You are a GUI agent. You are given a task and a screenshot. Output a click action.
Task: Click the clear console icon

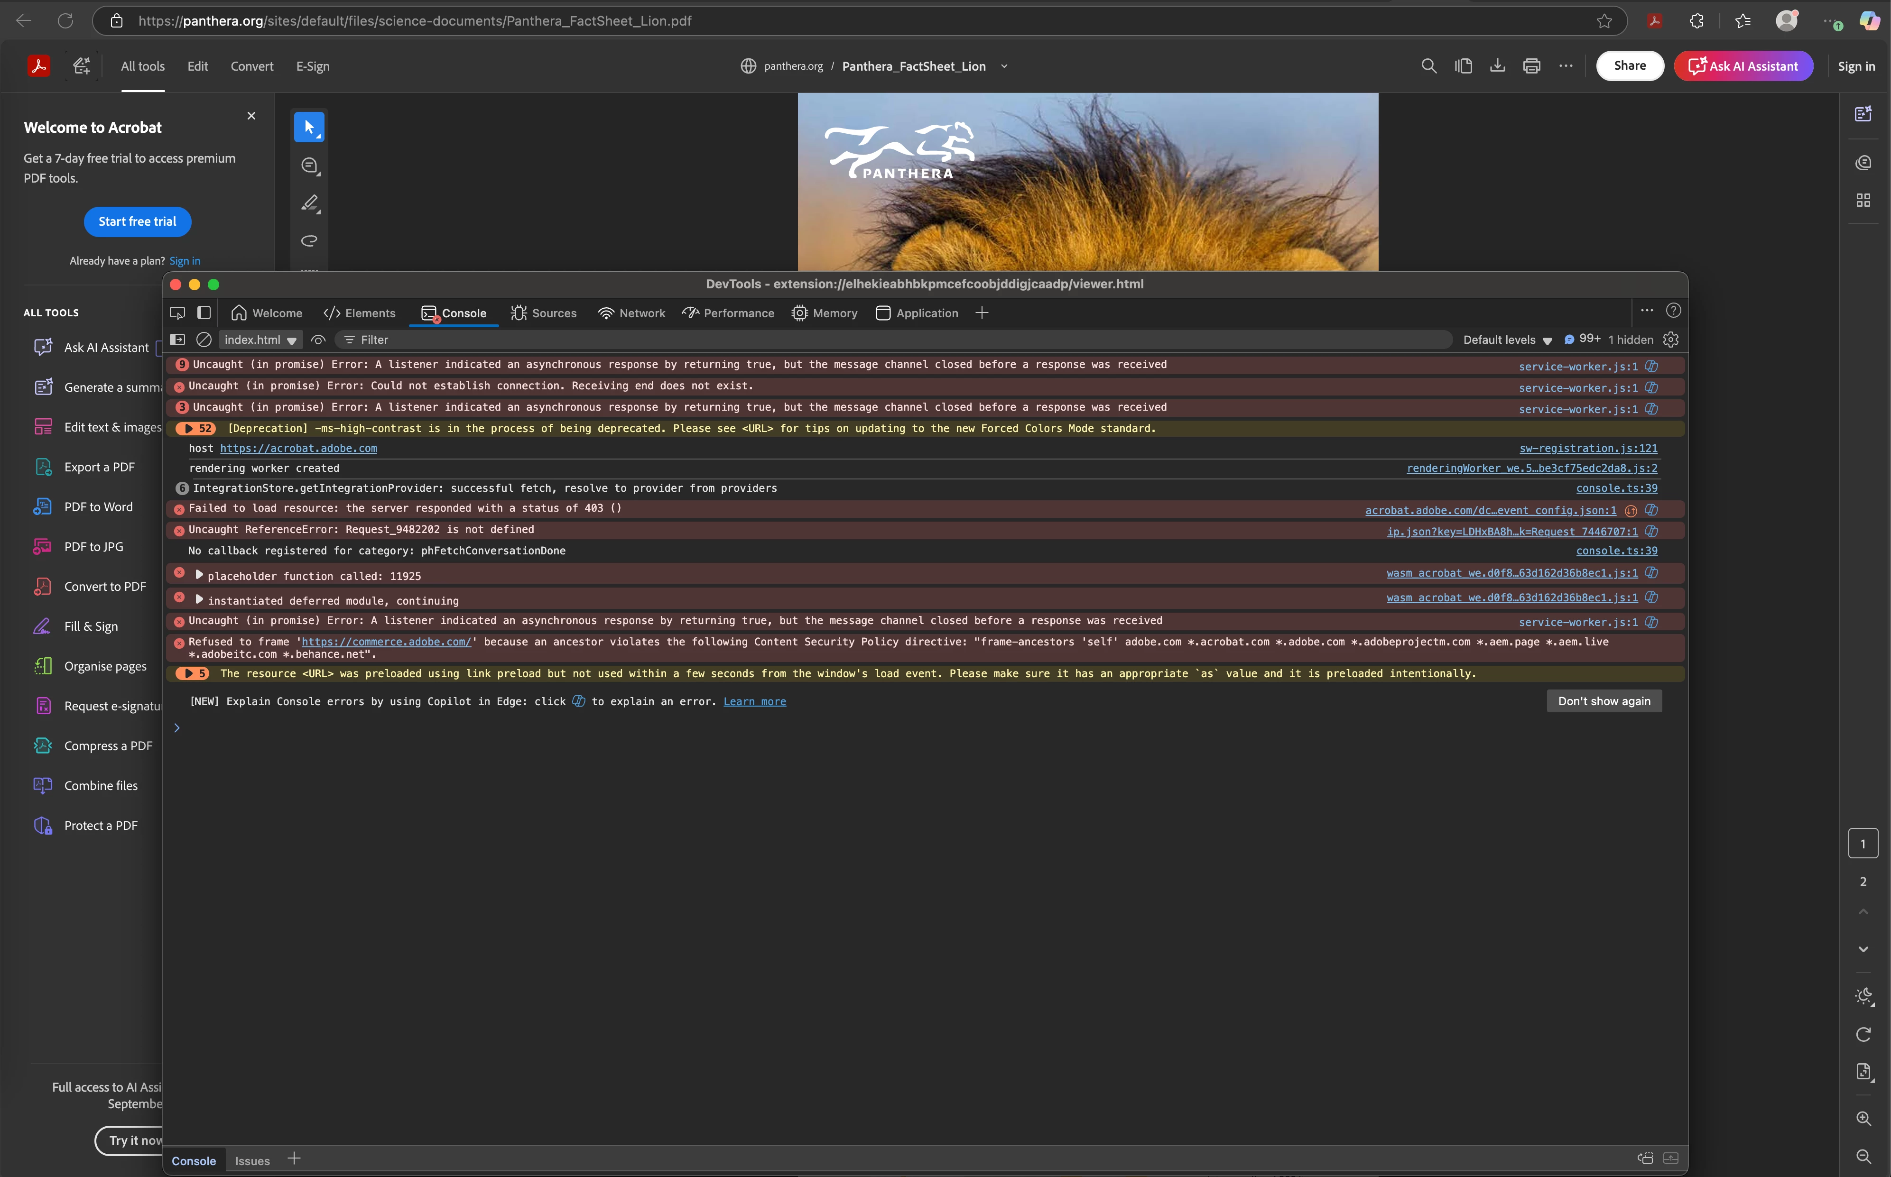pos(204,340)
